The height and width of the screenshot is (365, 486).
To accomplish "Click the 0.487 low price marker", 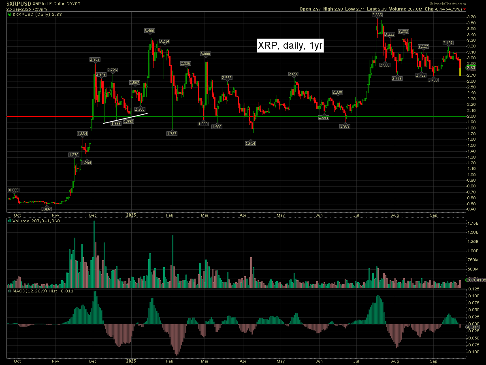I will click(x=47, y=209).
